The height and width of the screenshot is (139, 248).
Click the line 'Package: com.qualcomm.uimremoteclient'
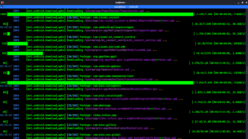(107, 76)
